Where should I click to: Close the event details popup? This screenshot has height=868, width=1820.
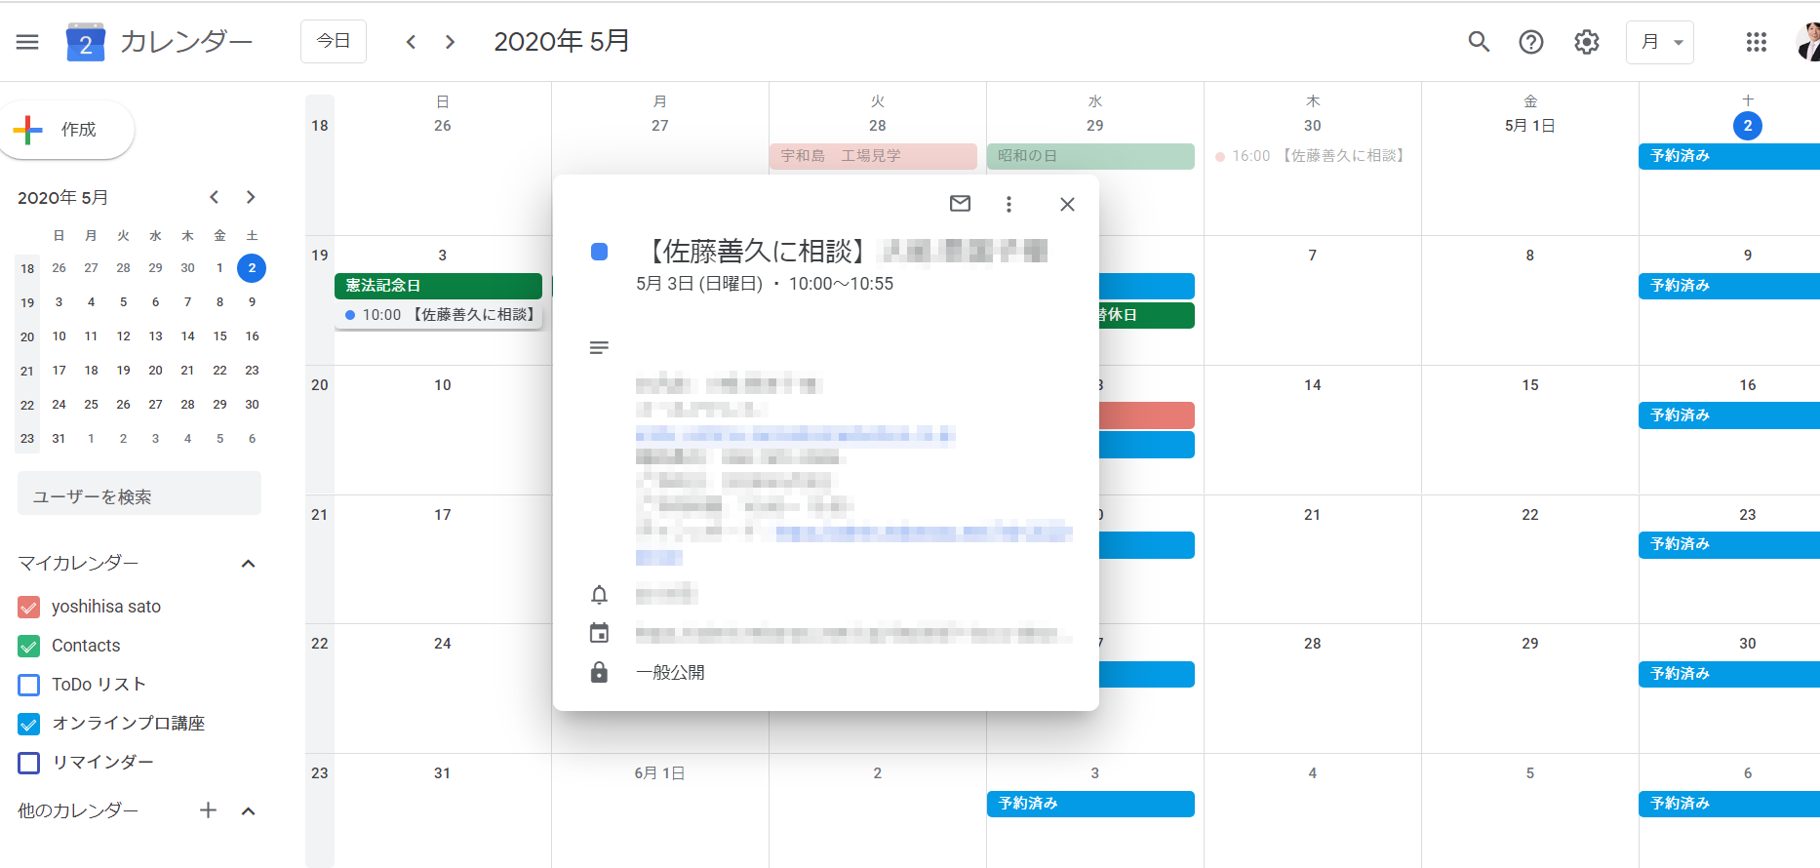pyautogui.click(x=1067, y=204)
